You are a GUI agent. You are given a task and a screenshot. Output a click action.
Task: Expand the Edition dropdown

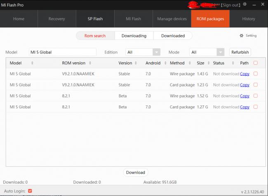[156, 52]
